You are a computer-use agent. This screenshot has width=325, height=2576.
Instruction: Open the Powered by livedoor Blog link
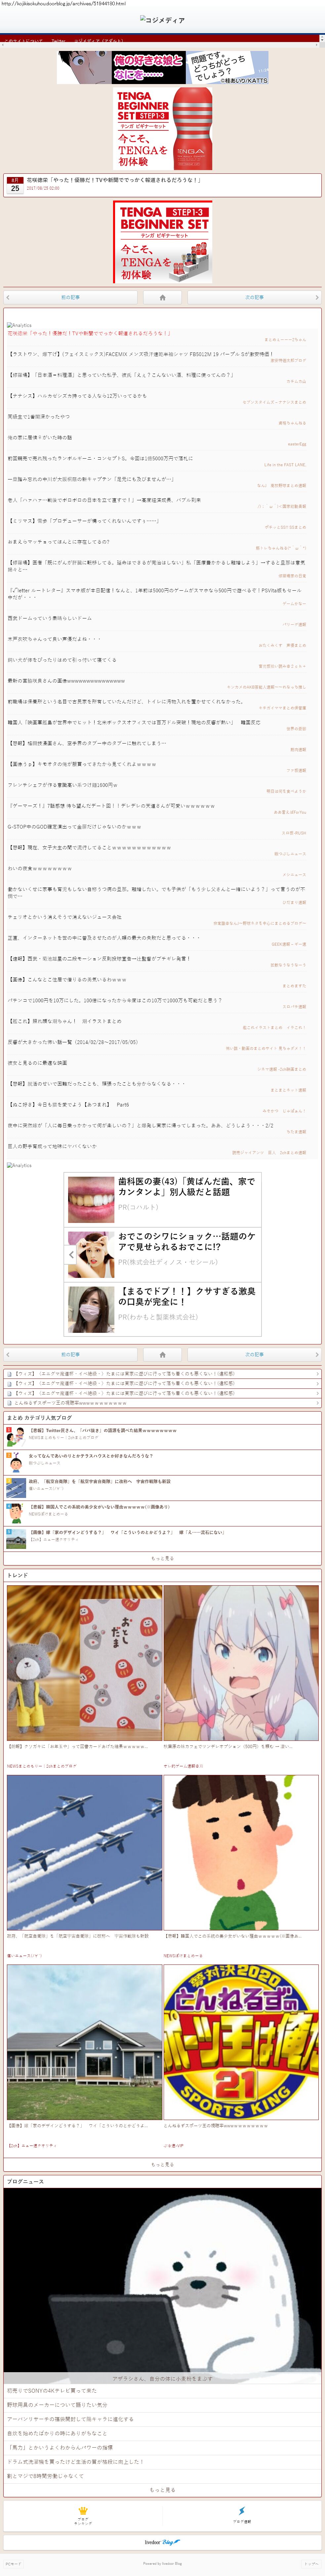click(162, 2563)
